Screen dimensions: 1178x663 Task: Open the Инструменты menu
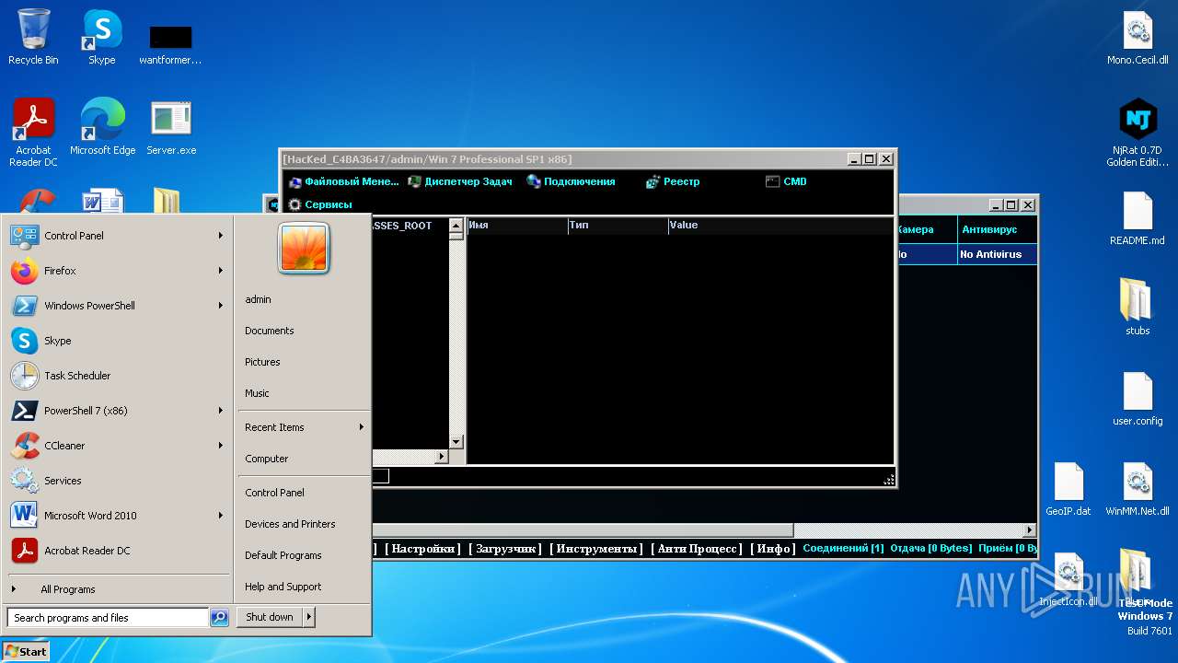(x=596, y=549)
